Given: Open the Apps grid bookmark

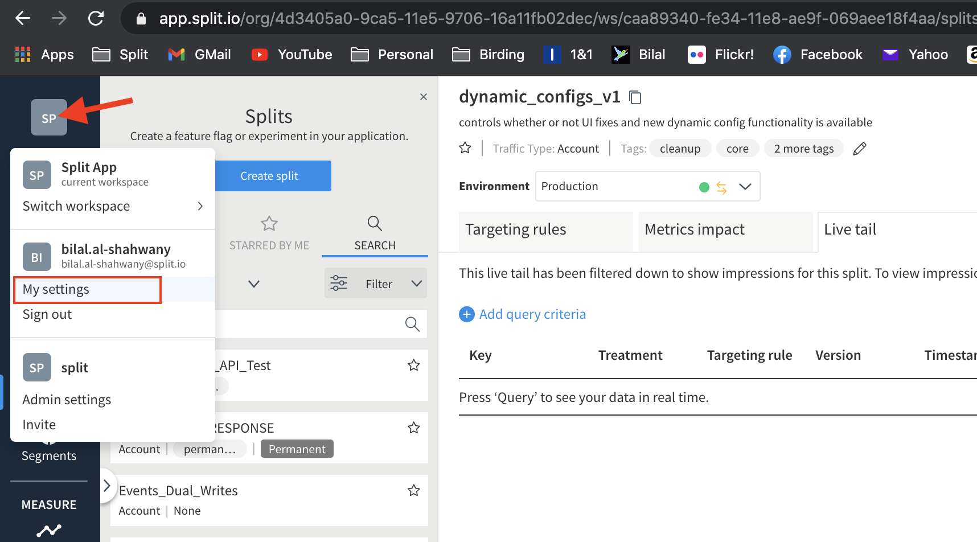Looking at the screenshot, I should 44,55.
